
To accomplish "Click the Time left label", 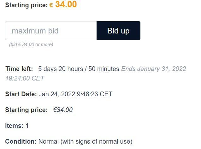I will (x=19, y=69).
